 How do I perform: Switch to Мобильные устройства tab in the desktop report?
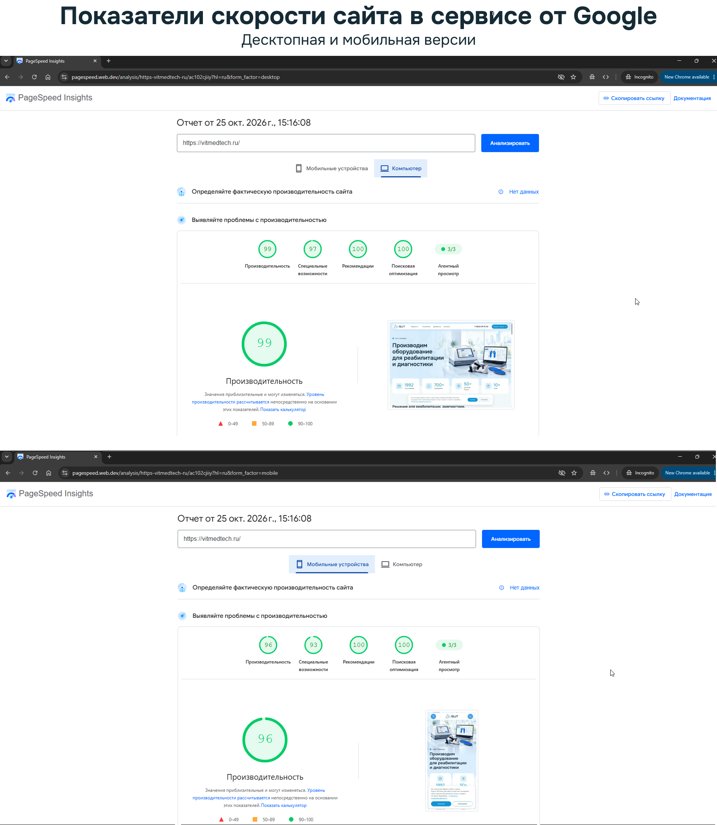pyautogui.click(x=331, y=169)
